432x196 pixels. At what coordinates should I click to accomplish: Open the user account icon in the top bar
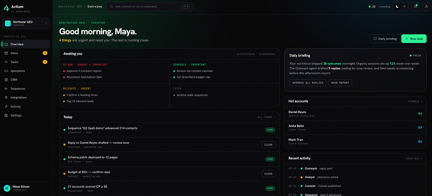point(426,7)
